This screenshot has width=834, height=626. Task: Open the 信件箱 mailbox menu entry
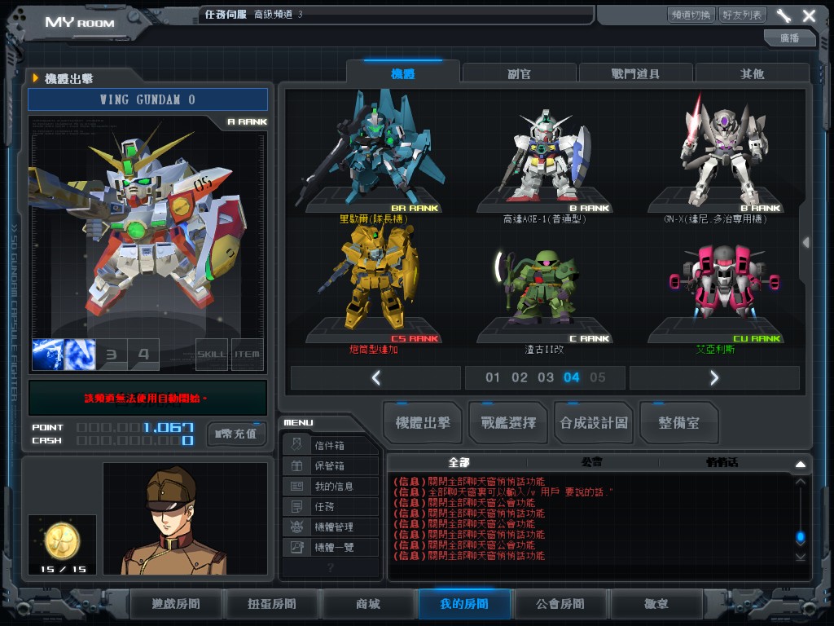coord(331,445)
